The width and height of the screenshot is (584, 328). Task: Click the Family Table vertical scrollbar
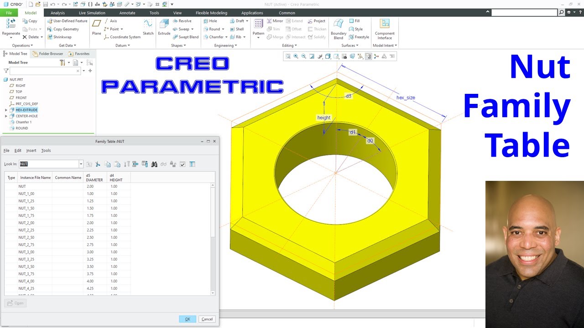coord(213,239)
